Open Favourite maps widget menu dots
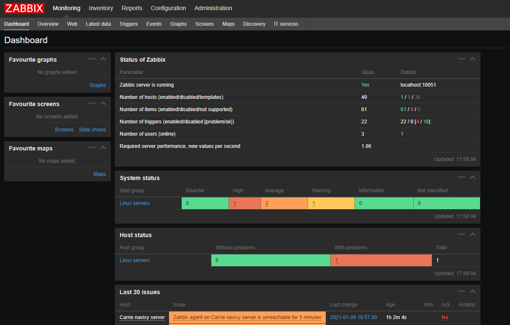 (x=92, y=147)
